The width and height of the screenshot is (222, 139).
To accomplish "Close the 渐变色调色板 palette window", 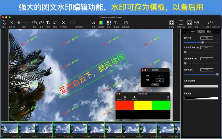I will click(117, 94).
